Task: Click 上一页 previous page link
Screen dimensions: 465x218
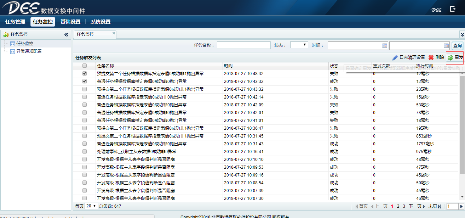Action: point(379,206)
